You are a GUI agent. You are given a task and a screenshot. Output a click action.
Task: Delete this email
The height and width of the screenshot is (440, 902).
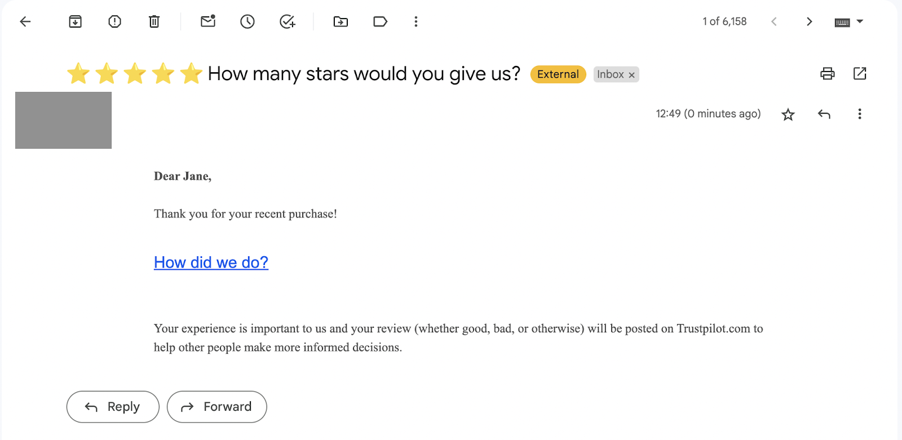[x=153, y=21]
